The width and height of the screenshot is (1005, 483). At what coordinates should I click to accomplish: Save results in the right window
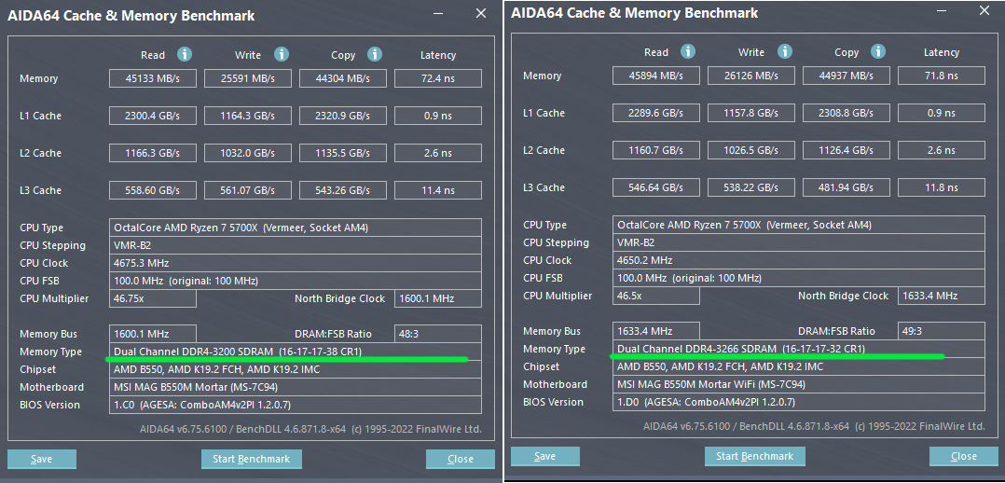click(545, 456)
